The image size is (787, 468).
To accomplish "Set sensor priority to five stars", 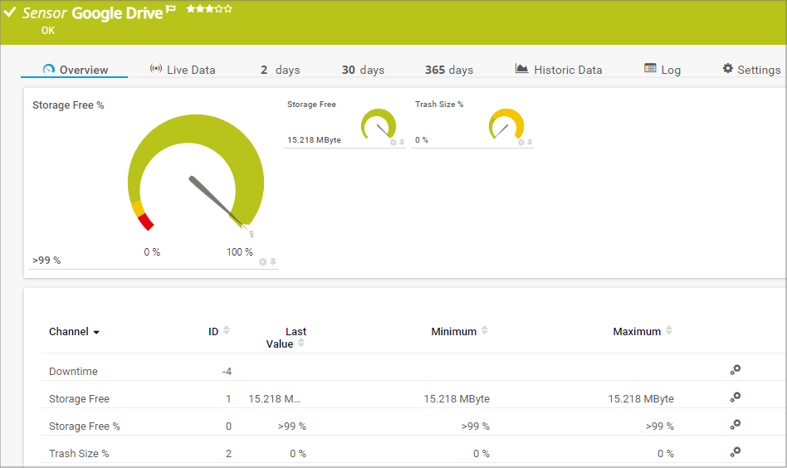I will coord(228,9).
